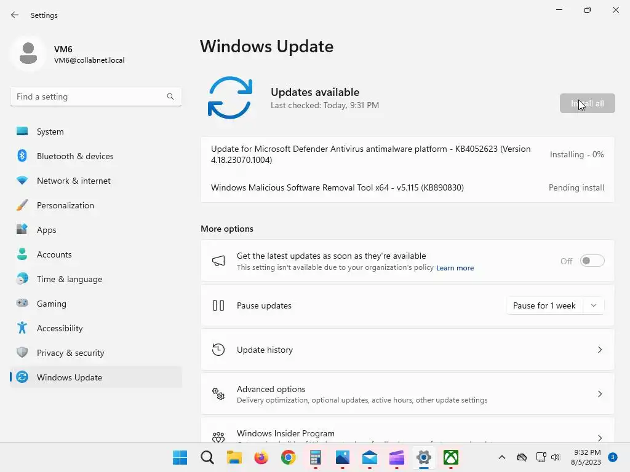This screenshot has width=630, height=472.
Task: Open Personalization settings
Action: [95, 205]
